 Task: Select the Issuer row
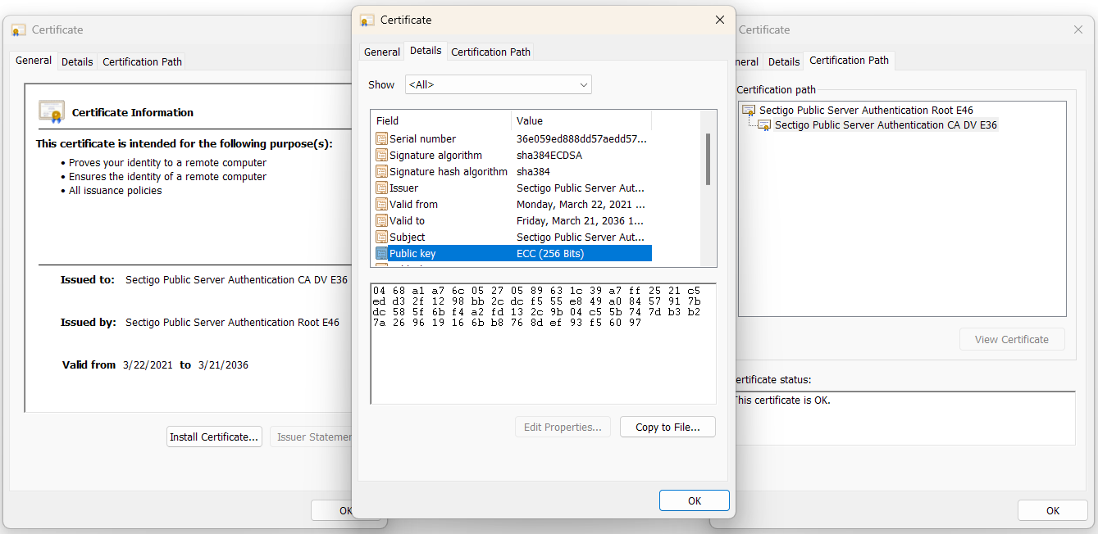point(513,188)
